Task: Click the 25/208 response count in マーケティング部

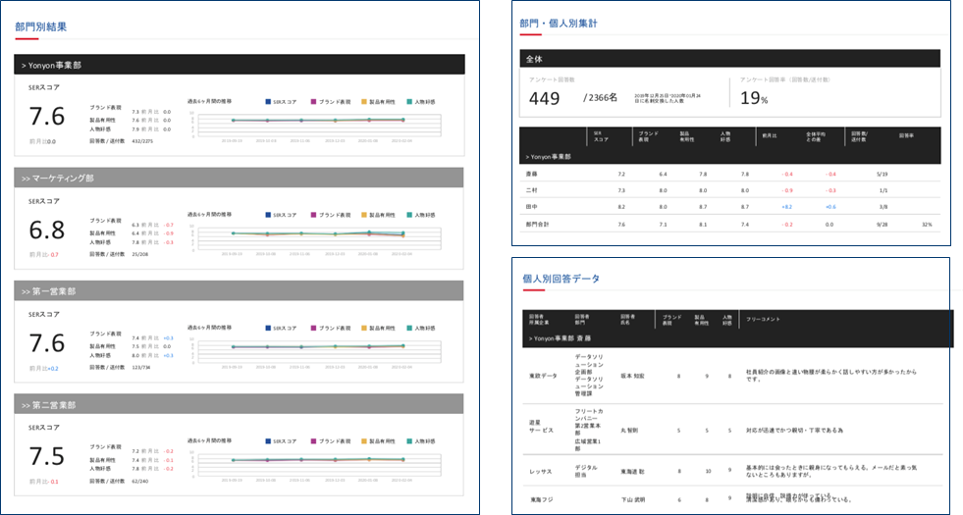Action: click(x=140, y=254)
